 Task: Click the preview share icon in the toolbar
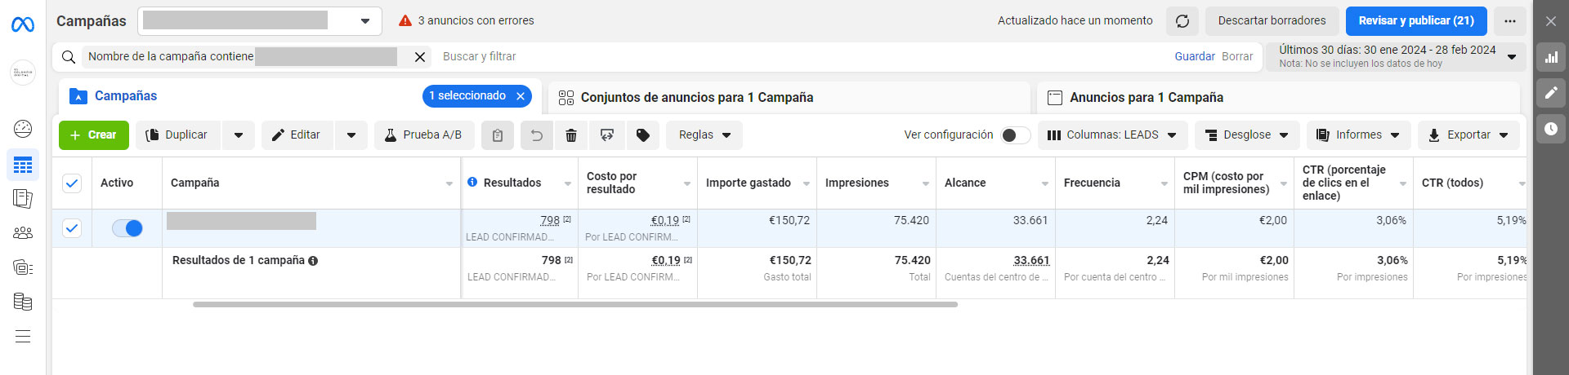(x=607, y=135)
